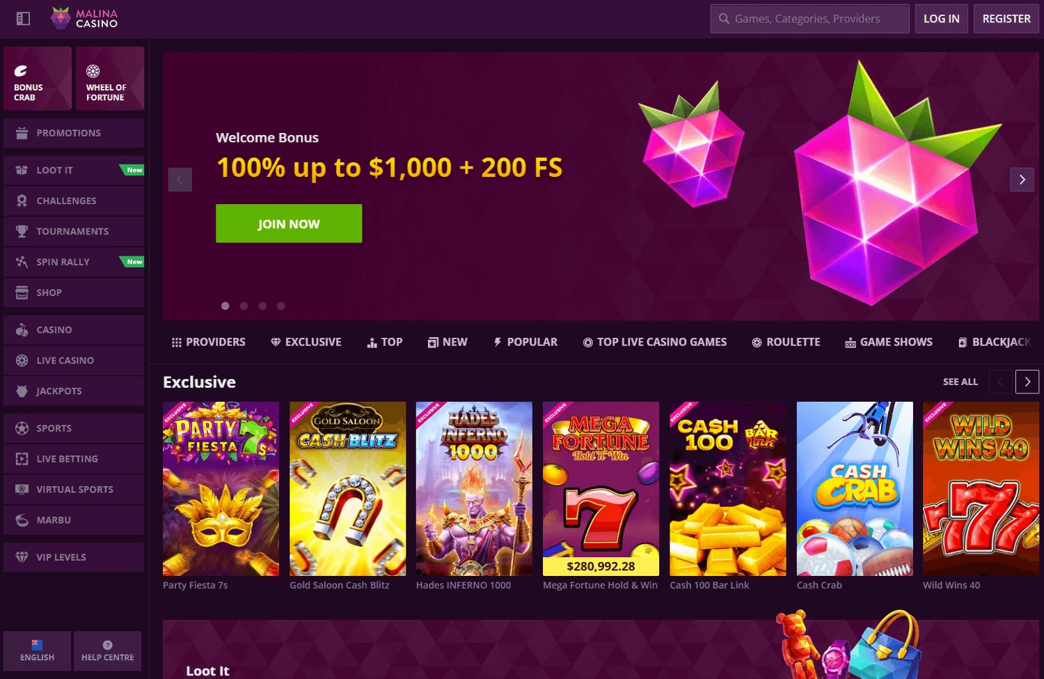Switch to the Roulette category tab
The height and width of the screenshot is (679, 1044).
[x=786, y=342]
